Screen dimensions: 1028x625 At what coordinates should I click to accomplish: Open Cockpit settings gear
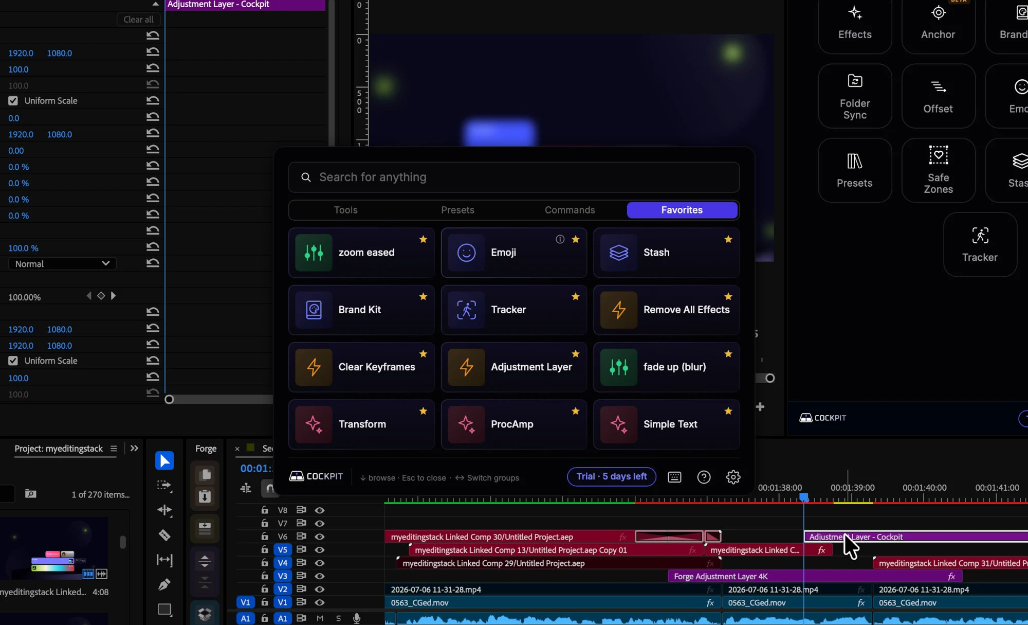click(x=733, y=477)
